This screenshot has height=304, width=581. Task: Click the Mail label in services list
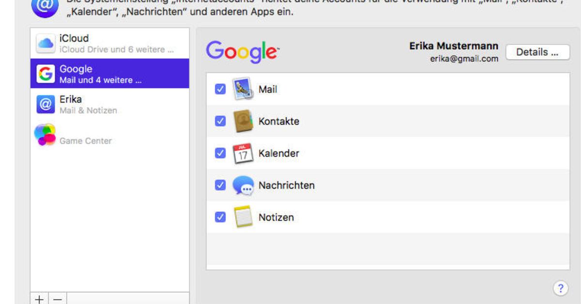268,90
